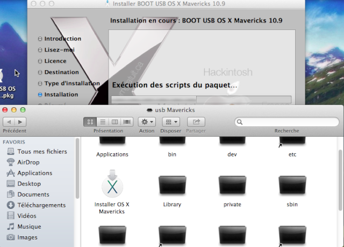Click the Finder window red close button
Viewport: 344px width, 247px height.
(x=5, y=110)
